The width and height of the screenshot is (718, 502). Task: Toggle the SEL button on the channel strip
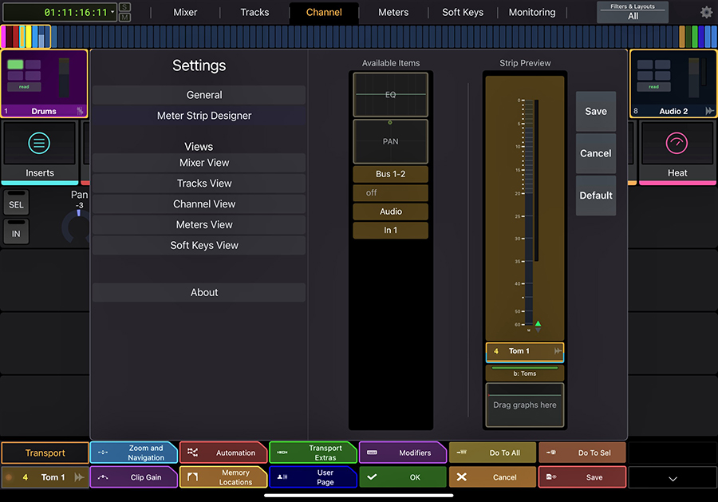click(x=16, y=203)
